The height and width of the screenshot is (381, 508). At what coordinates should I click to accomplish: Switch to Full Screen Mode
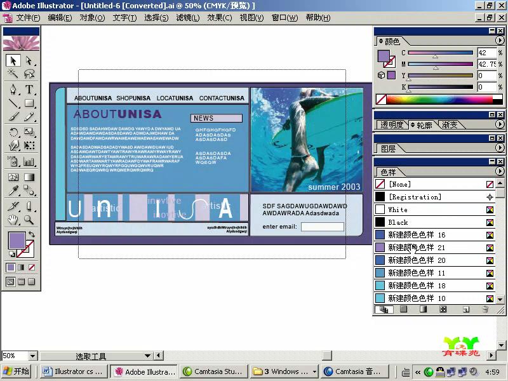[x=31, y=281]
